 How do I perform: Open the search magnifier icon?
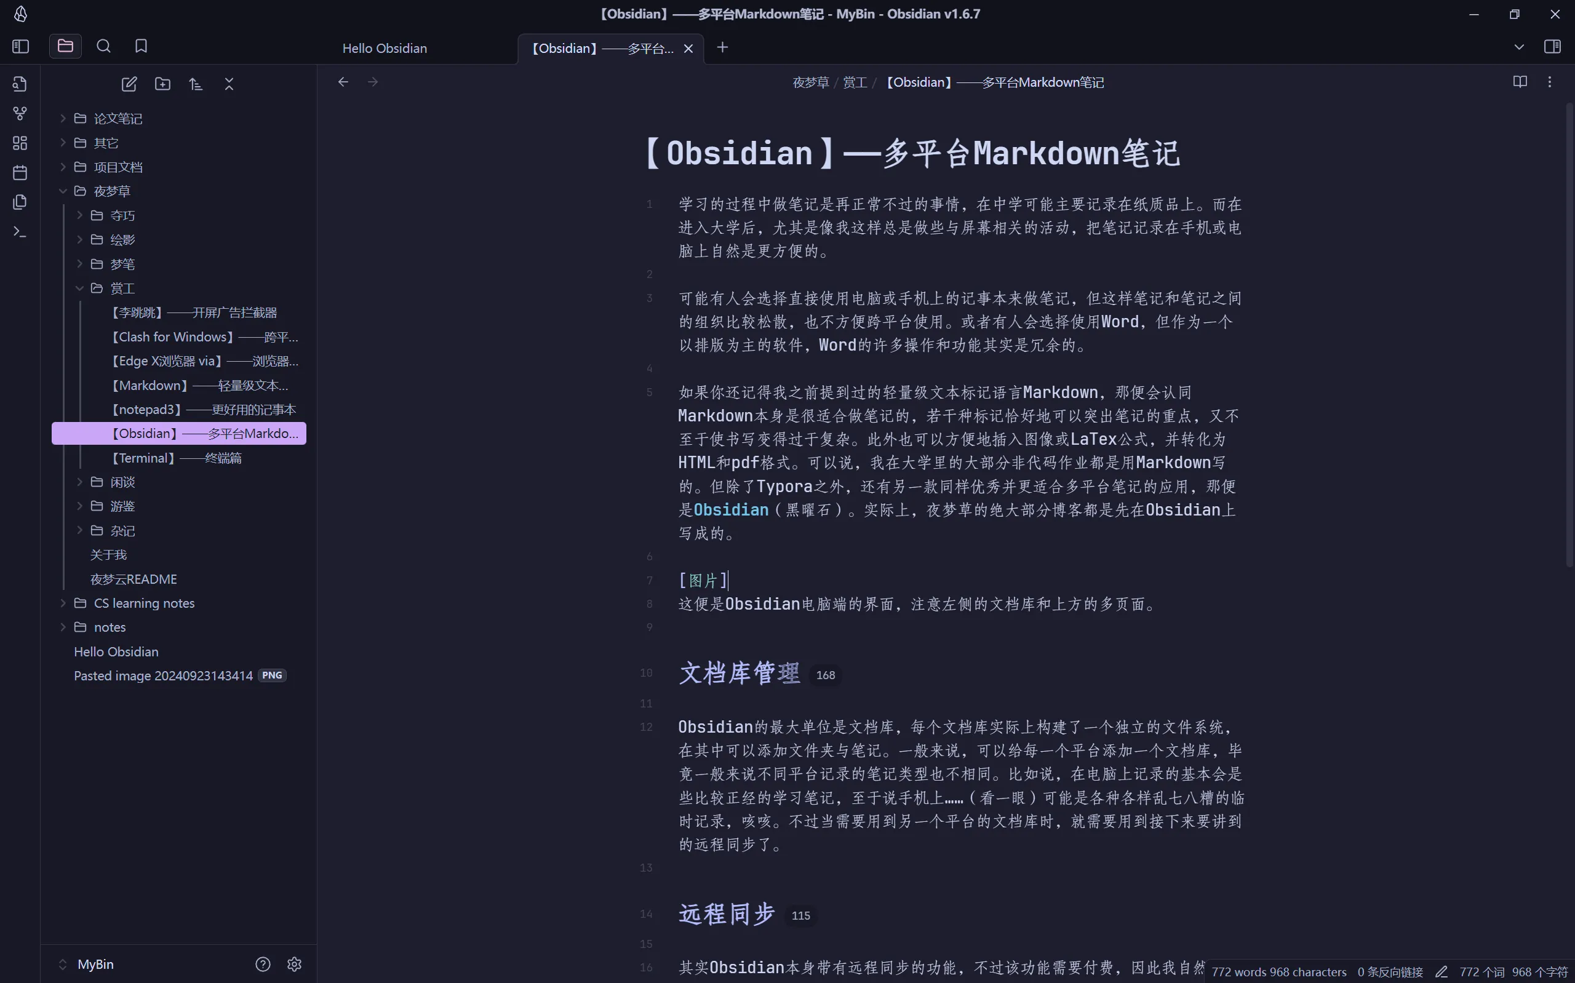(x=103, y=46)
